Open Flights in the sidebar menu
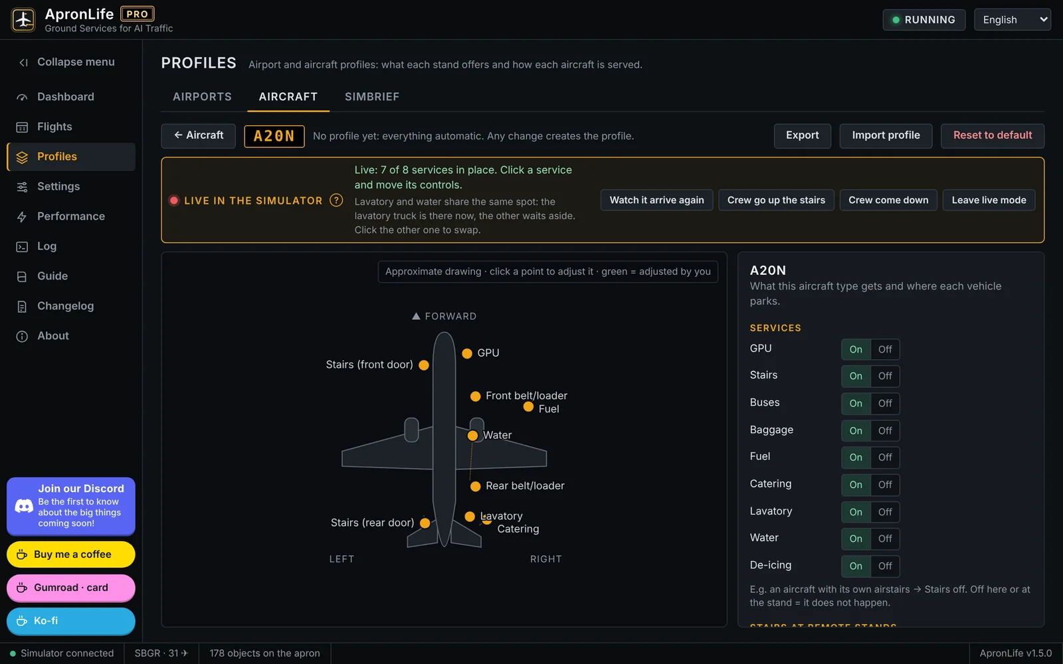Viewport: 1063px width, 664px height. [x=71, y=127]
